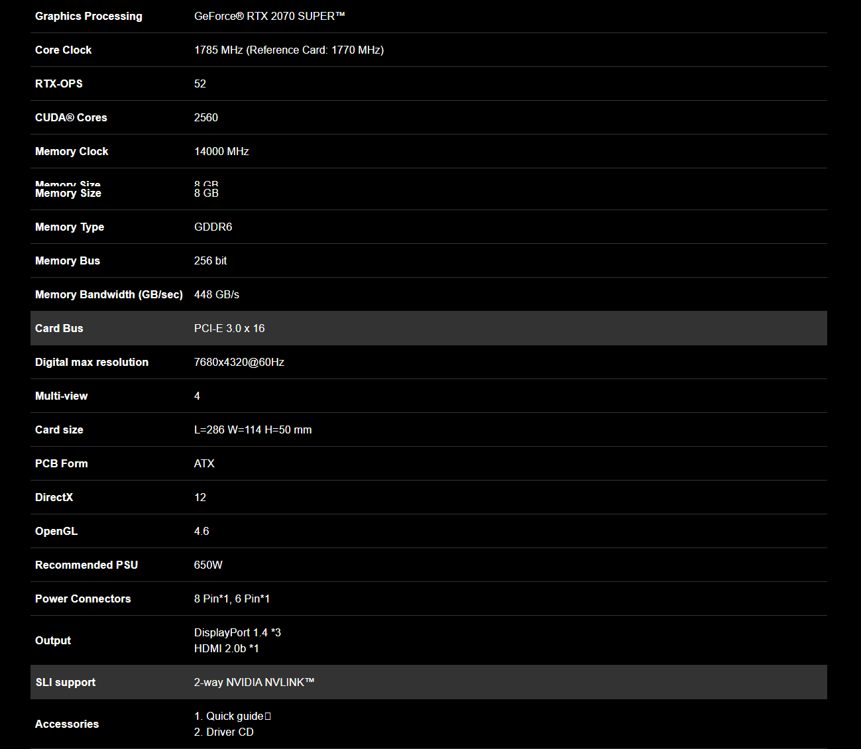Viewport: 861px width, 749px height.
Task: Click the 'DisplayPort 1.4 *3' line
Action: tap(237, 632)
